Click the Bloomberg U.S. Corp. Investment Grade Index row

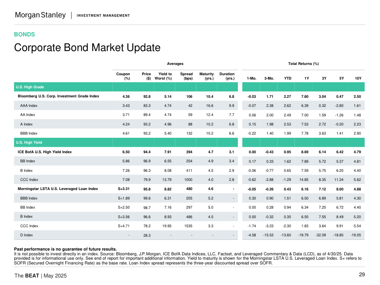tap(59, 96)
